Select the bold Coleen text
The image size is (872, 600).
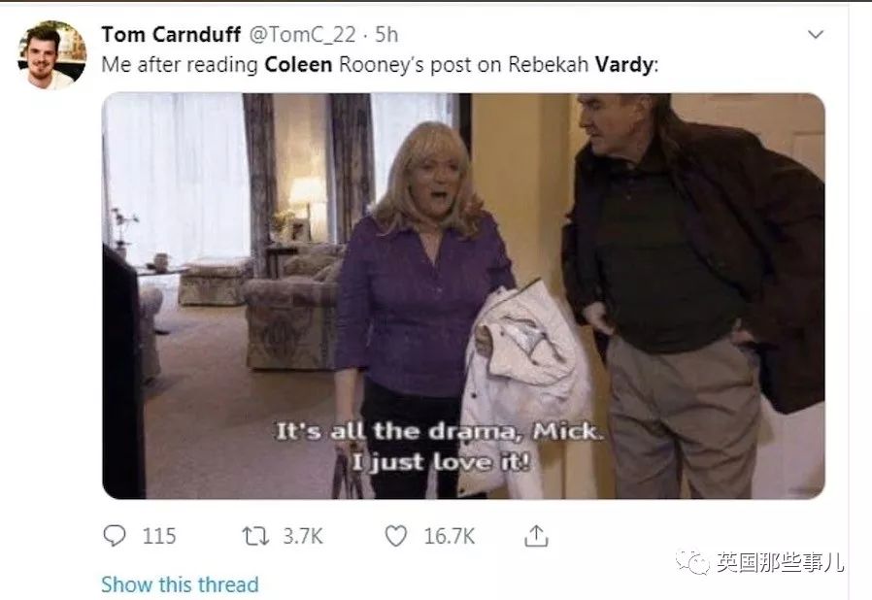pyautogui.click(x=298, y=64)
